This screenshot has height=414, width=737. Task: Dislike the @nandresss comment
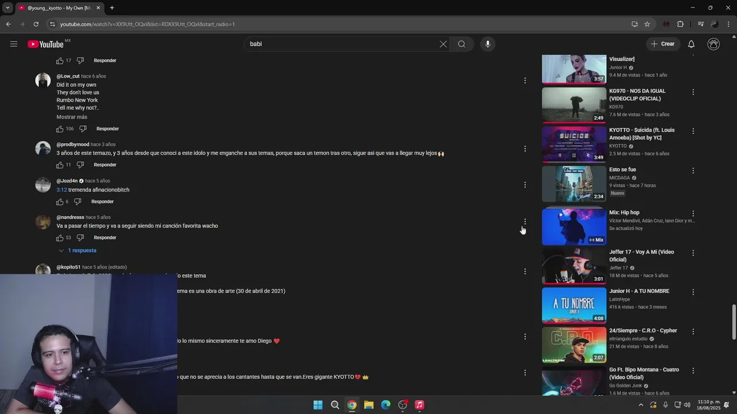(x=81, y=237)
